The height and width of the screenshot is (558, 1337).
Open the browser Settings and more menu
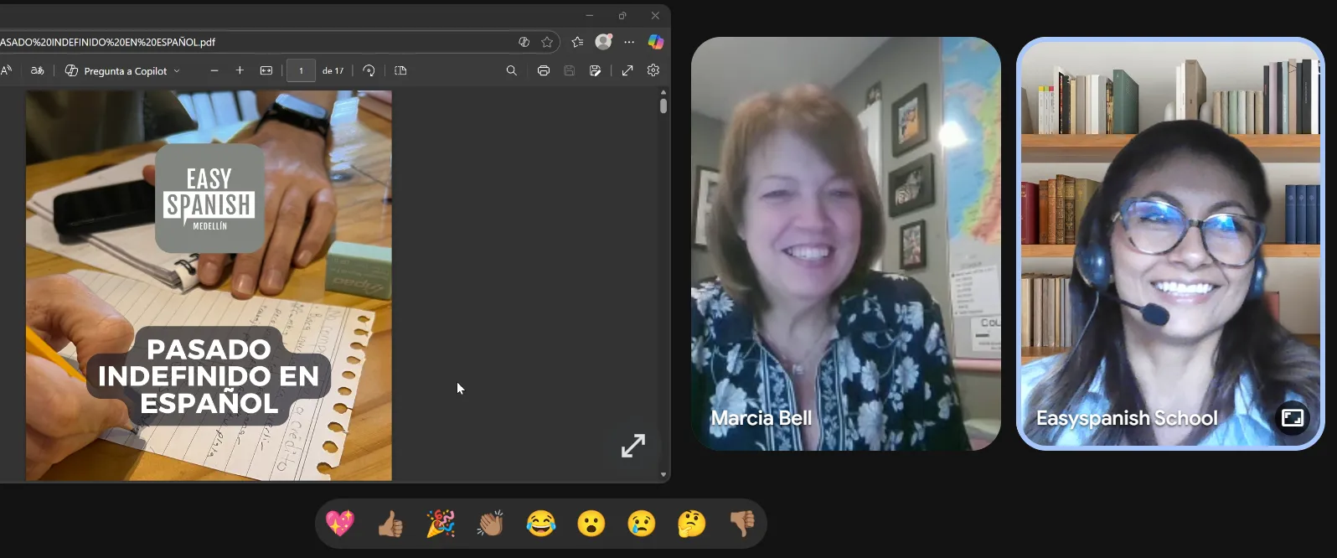pyautogui.click(x=629, y=42)
